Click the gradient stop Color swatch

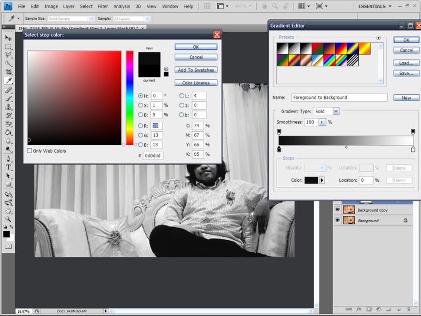[311, 180]
